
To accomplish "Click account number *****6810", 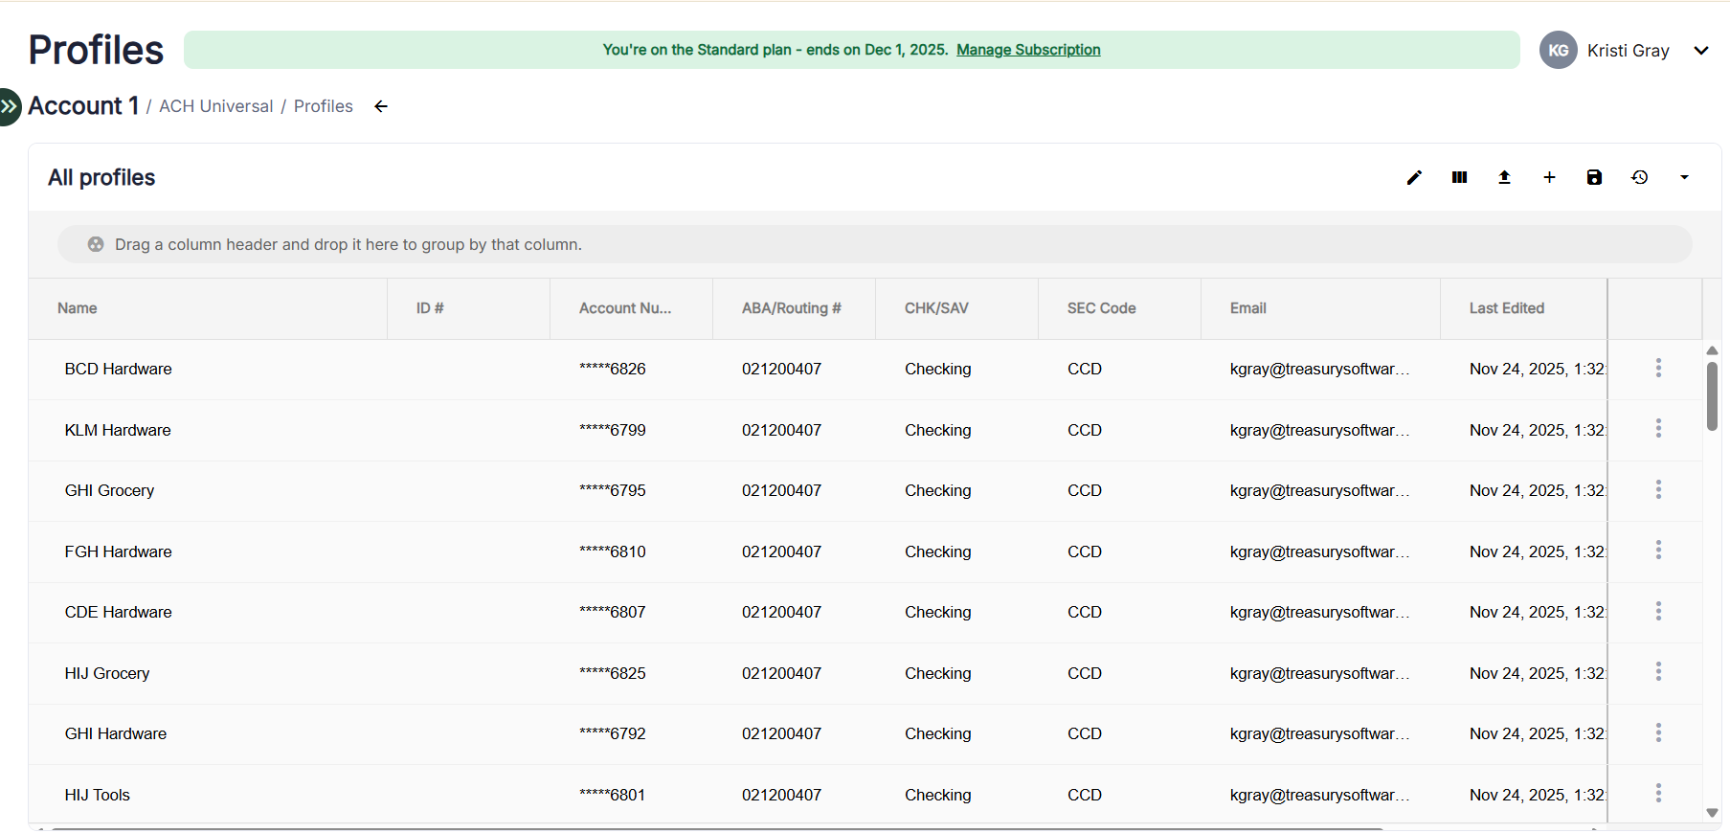I will click(x=613, y=552).
